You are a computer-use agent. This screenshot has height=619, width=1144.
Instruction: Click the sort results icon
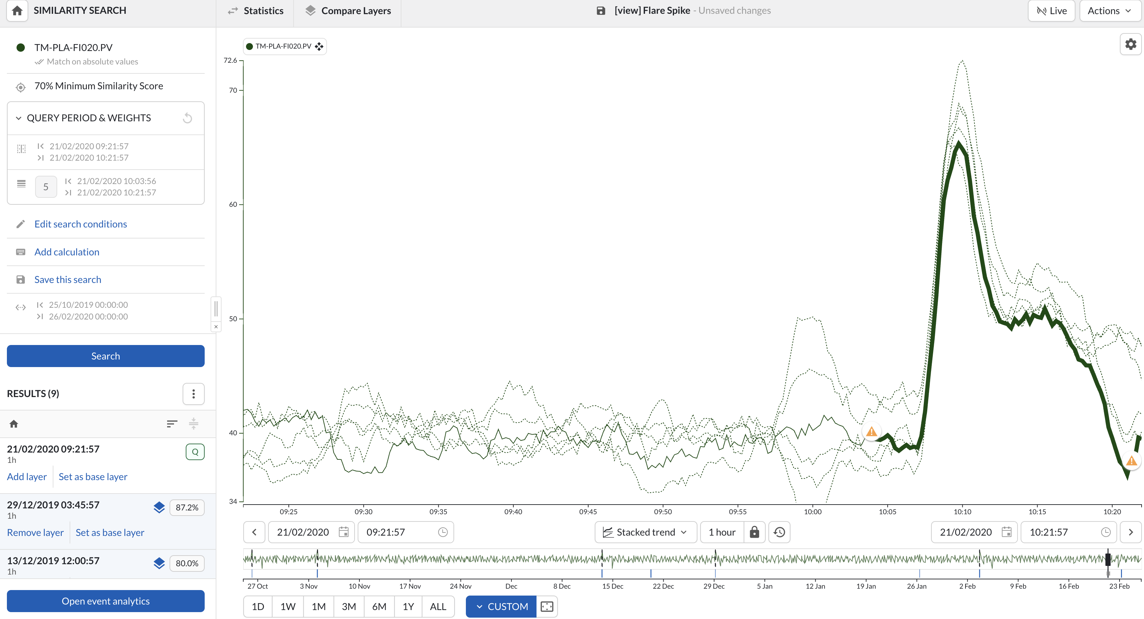[172, 424]
